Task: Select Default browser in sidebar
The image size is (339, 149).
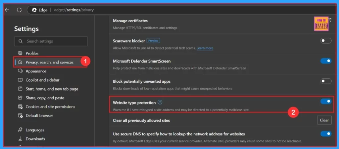Action: click(39, 115)
